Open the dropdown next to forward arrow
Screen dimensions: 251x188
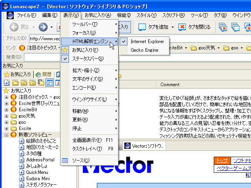[x=51, y=27]
